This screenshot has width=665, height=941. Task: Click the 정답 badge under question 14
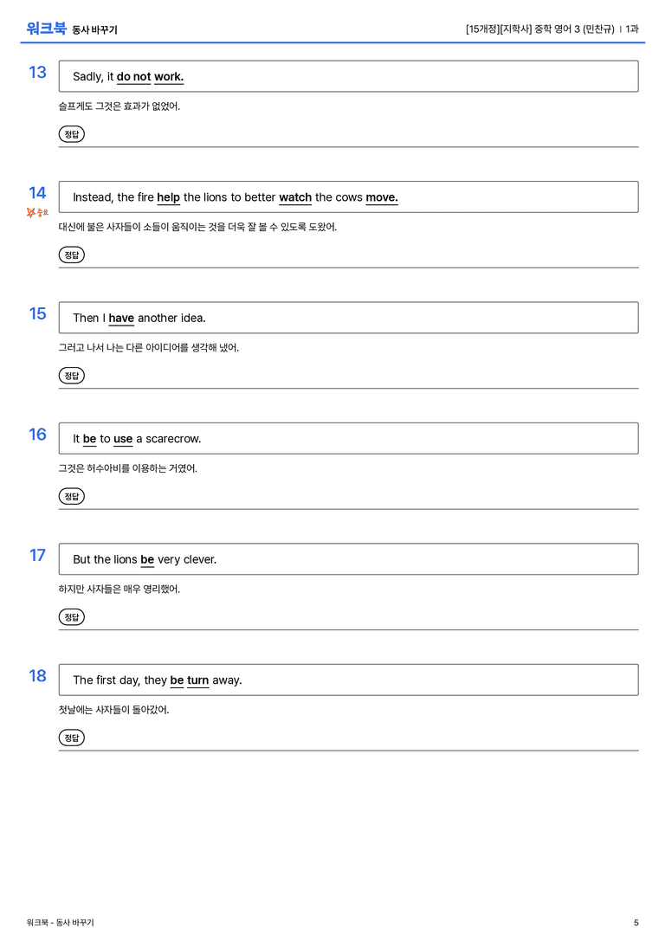(x=71, y=255)
